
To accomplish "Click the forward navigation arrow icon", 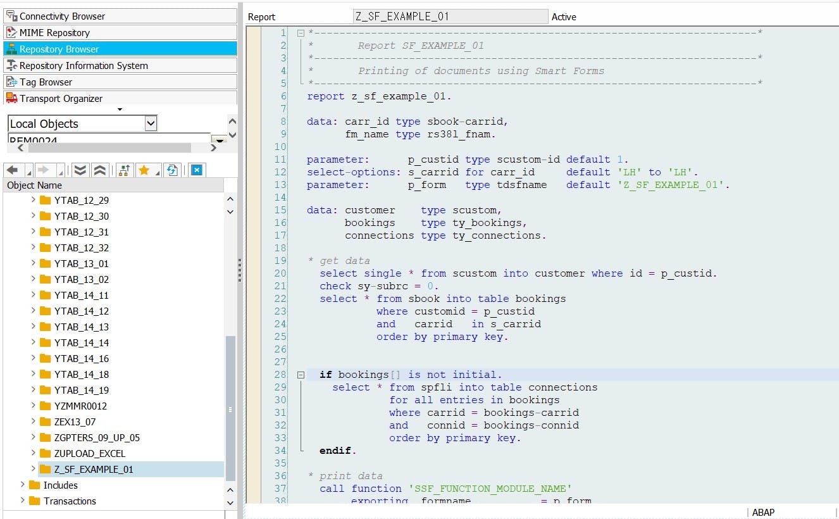I will click(x=43, y=170).
